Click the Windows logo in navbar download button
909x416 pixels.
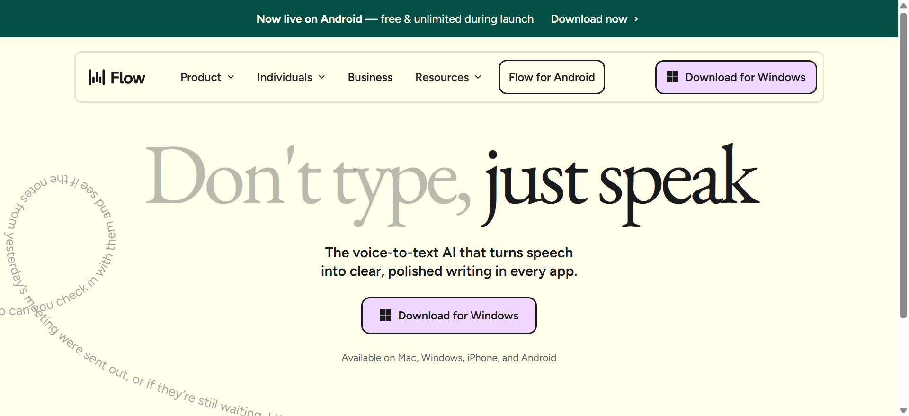point(672,77)
